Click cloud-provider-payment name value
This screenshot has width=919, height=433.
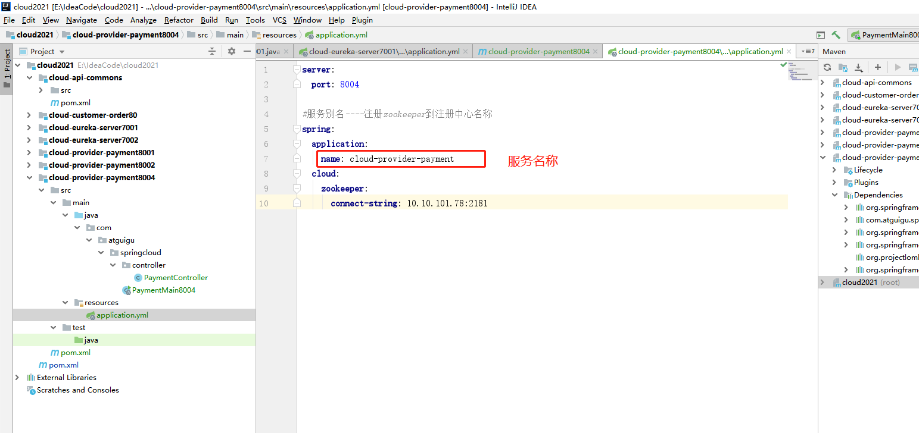coord(401,159)
